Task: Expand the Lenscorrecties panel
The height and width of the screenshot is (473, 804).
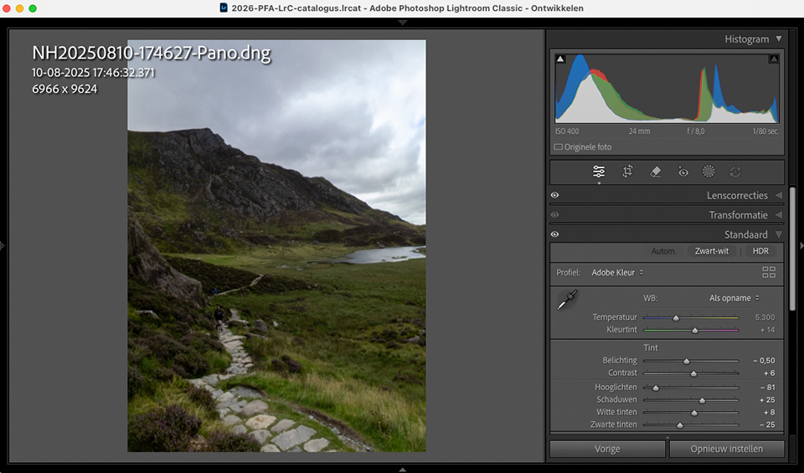Action: 779,195
